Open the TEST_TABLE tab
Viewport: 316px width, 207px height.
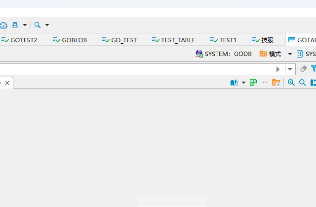173,40
